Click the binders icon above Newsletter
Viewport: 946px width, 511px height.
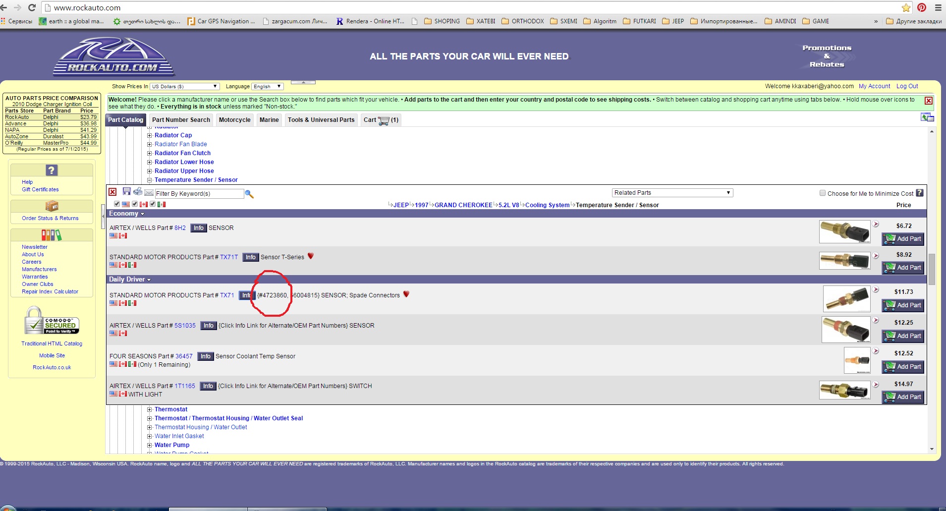pos(52,235)
